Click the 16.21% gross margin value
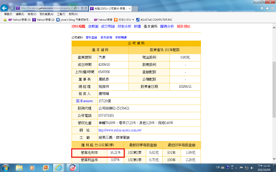 point(115,153)
